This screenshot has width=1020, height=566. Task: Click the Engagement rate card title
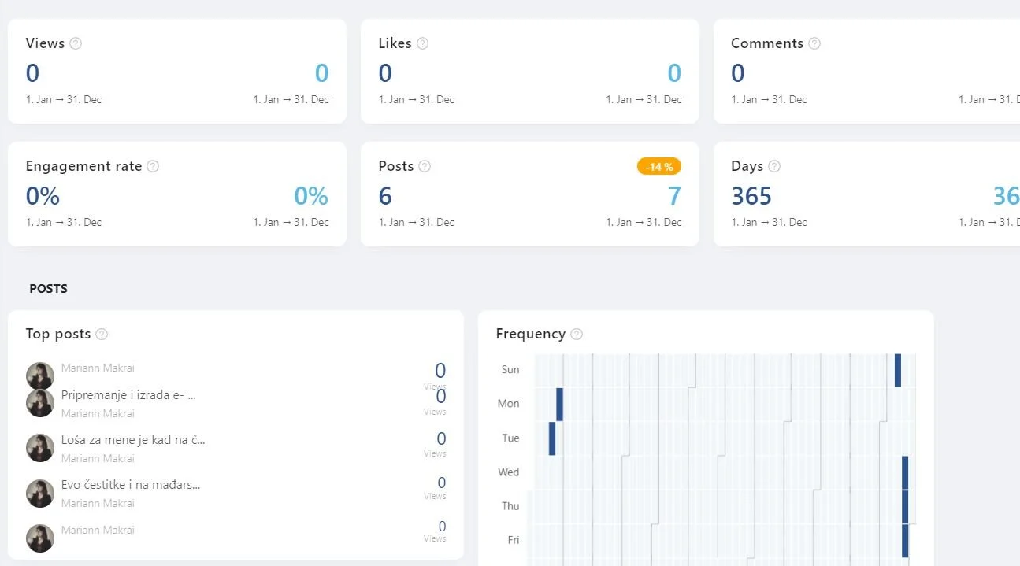tap(83, 166)
